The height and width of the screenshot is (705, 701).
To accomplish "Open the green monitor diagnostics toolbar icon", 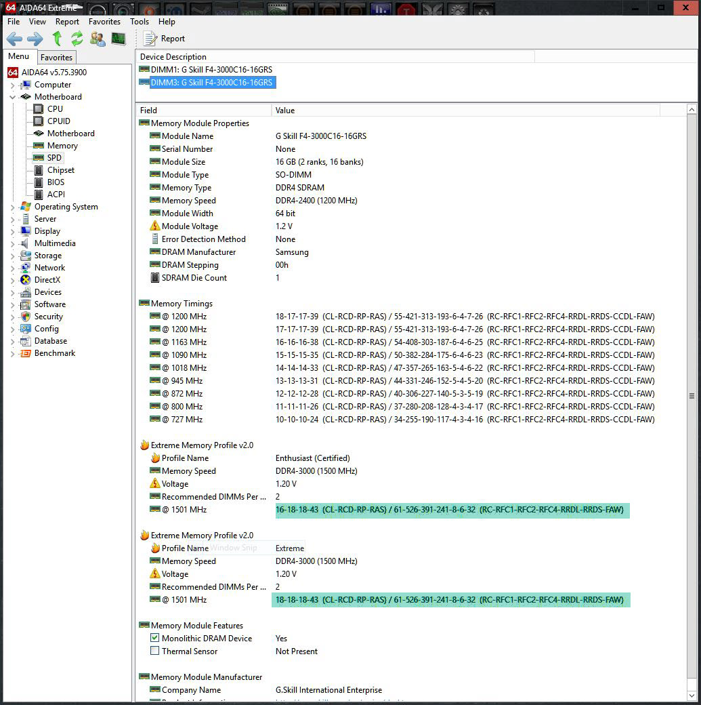I will pyautogui.click(x=119, y=39).
